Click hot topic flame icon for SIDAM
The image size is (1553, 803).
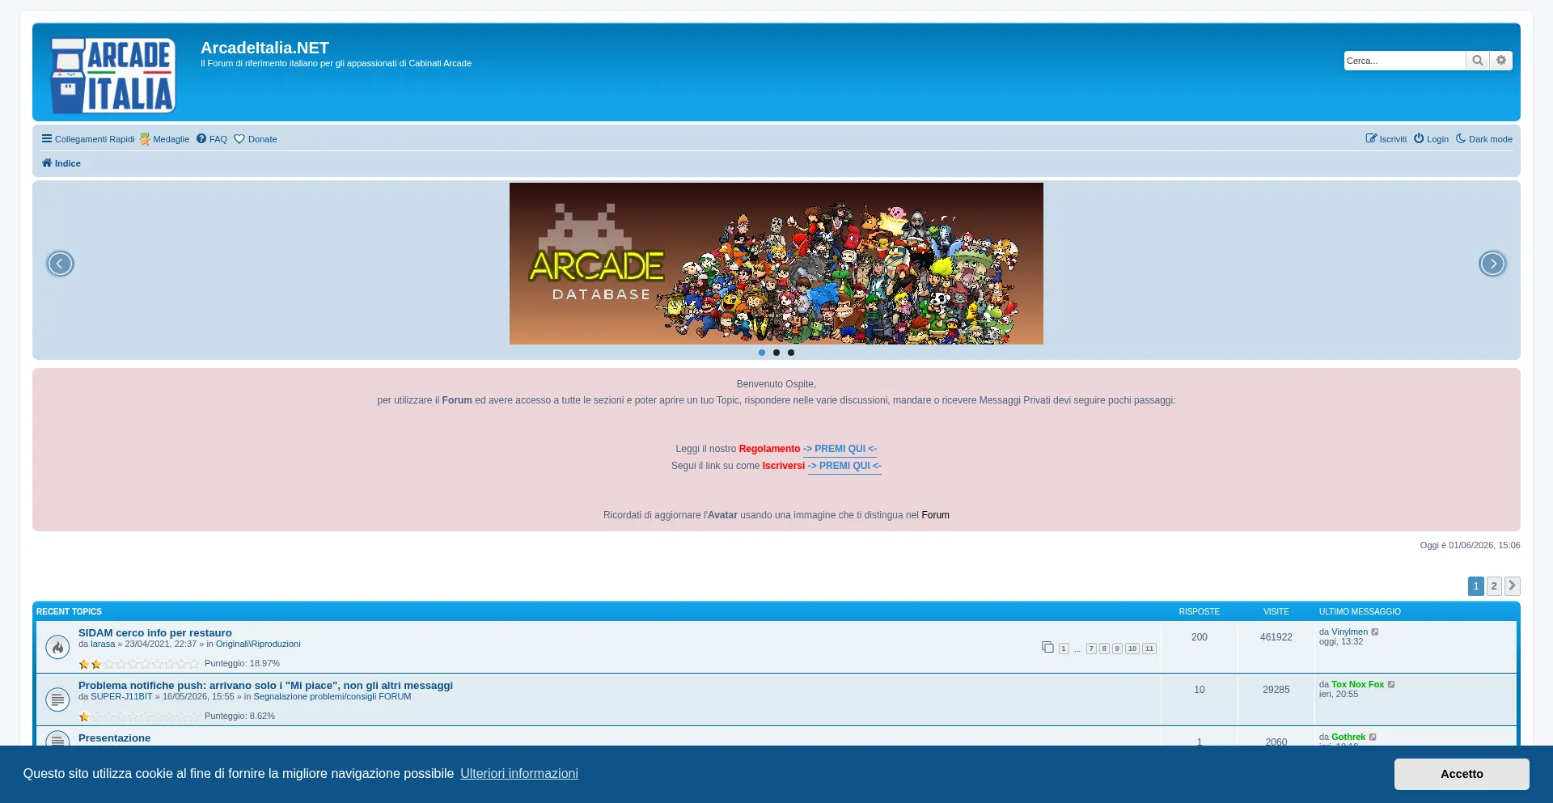[57, 647]
